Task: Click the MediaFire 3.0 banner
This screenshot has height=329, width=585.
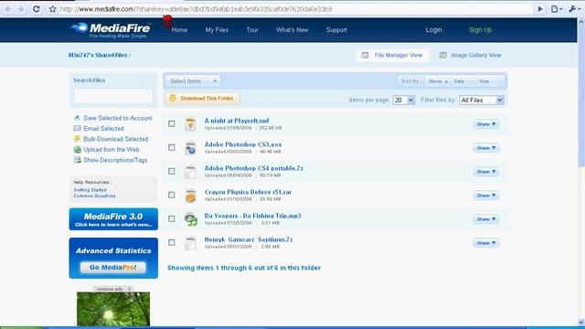Action: pos(113,219)
